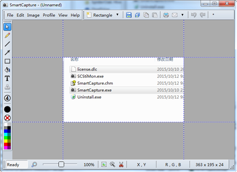Pick the white color swatch
The width and height of the screenshot is (237, 172).
(6, 125)
